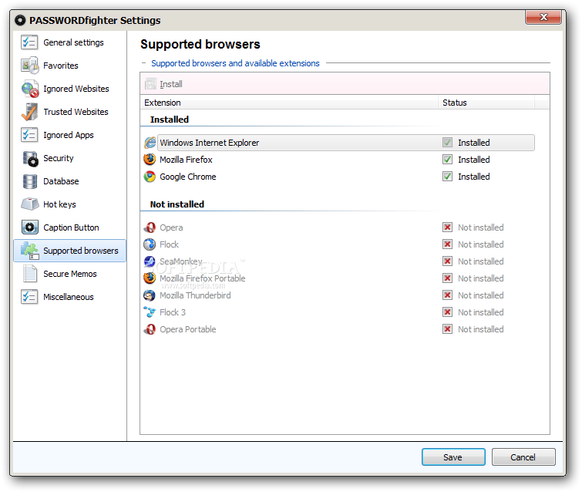Toggle the Google Chrome installed checkbox
582x492 pixels.
click(x=447, y=177)
